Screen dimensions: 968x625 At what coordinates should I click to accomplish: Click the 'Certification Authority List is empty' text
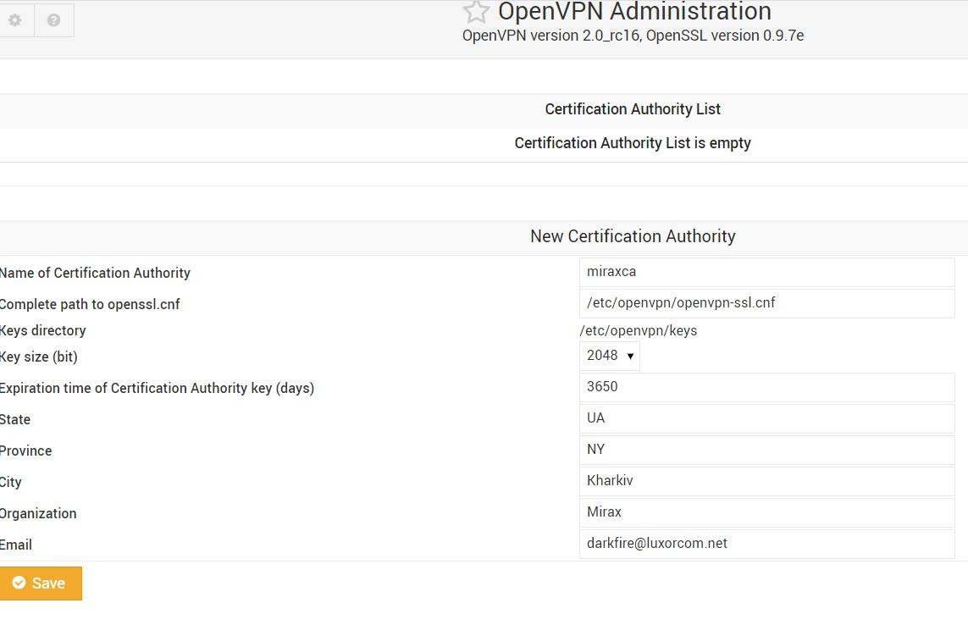[633, 143]
